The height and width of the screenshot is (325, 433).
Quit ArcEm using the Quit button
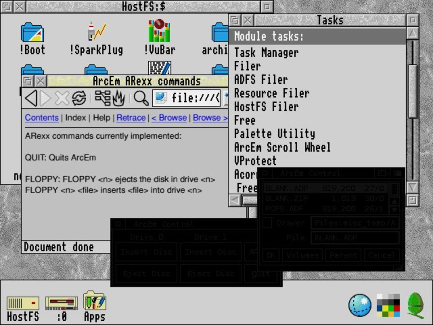click(261, 274)
